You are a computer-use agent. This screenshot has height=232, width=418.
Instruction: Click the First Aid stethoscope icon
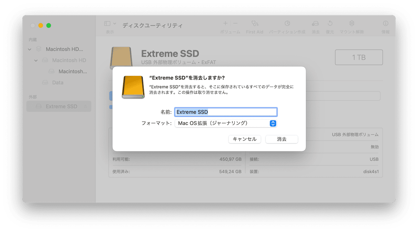pyautogui.click(x=255, y=24)
